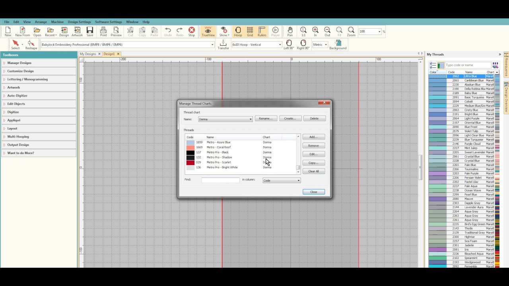Viewport: 509px width, 286px height.
Task: Click the Clear All button
Action: click(313, 171)
